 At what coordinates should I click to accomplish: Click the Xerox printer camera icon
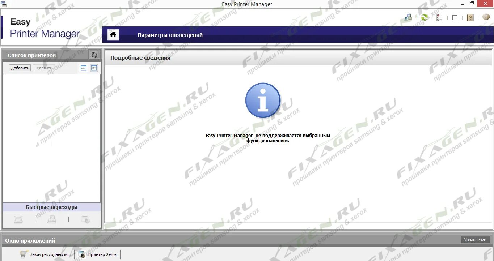coord(82,254)
